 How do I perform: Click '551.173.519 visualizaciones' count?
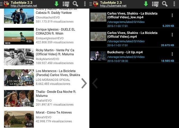(x=55, y=21)
